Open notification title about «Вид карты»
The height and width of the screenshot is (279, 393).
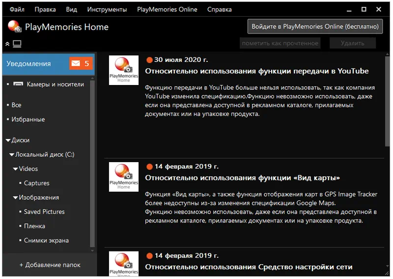click(242, 178)
